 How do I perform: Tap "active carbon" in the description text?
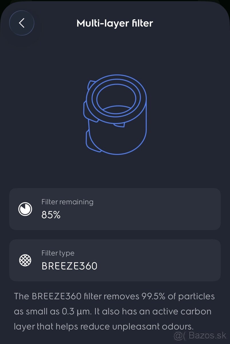(174, 311)
